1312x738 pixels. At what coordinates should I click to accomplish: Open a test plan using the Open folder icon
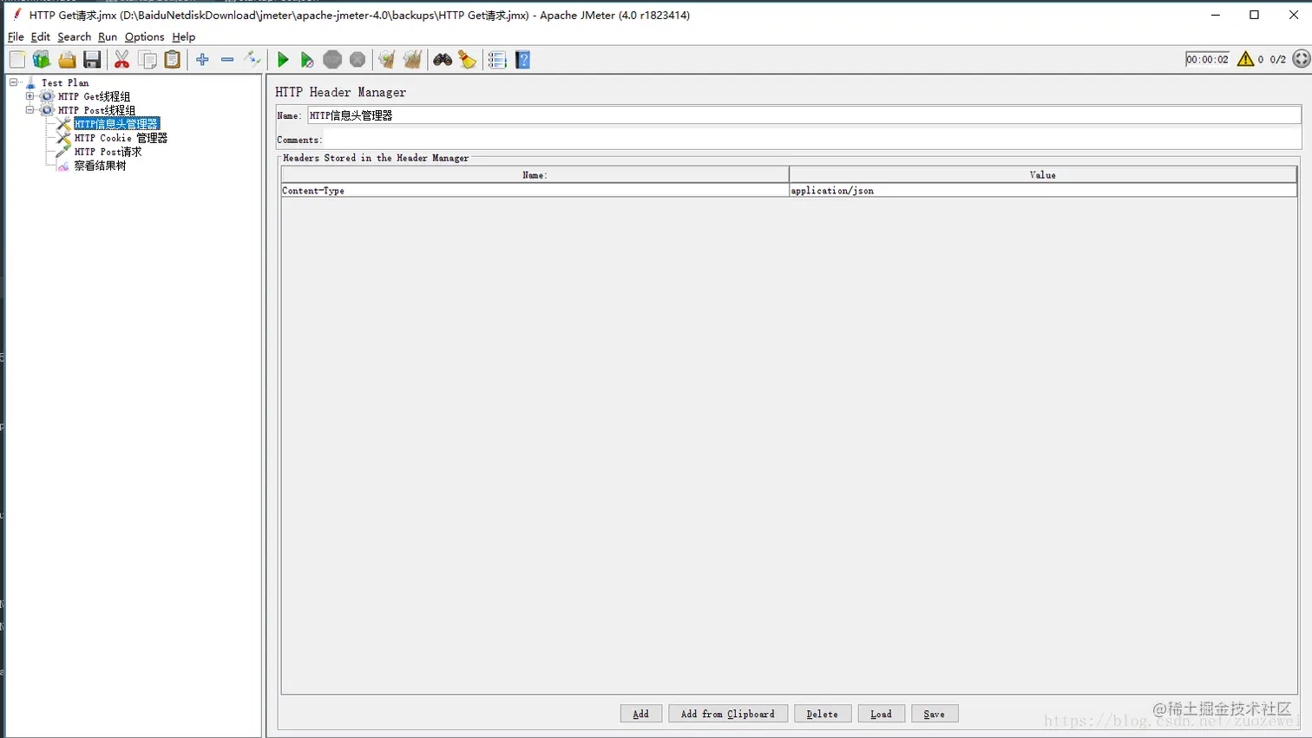67,59
